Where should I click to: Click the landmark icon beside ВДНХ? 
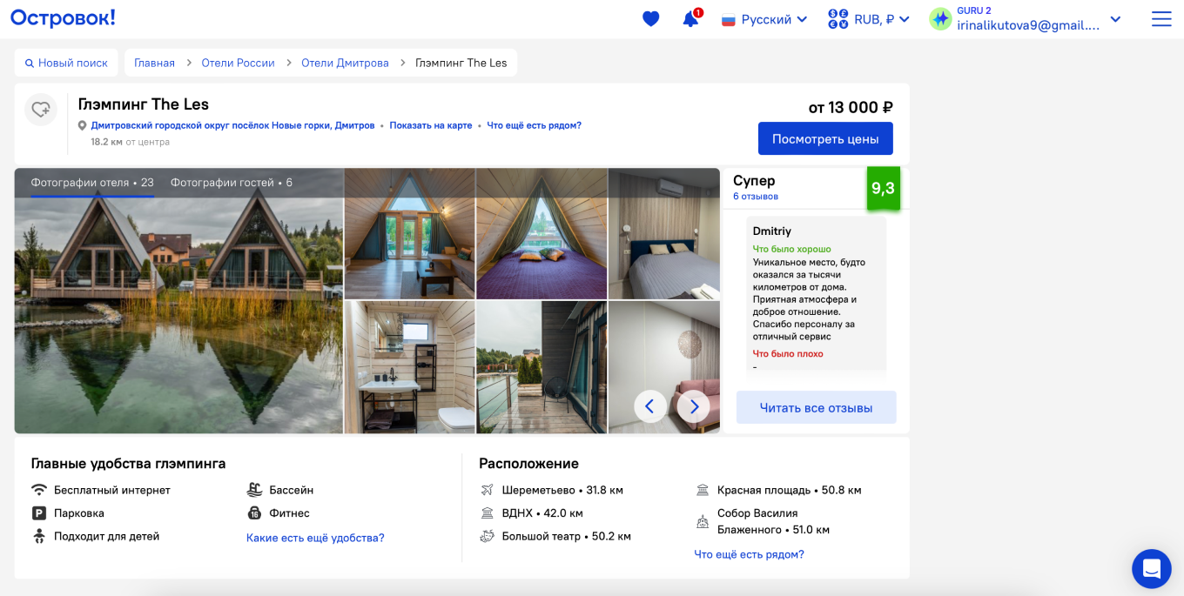(488, 513)
